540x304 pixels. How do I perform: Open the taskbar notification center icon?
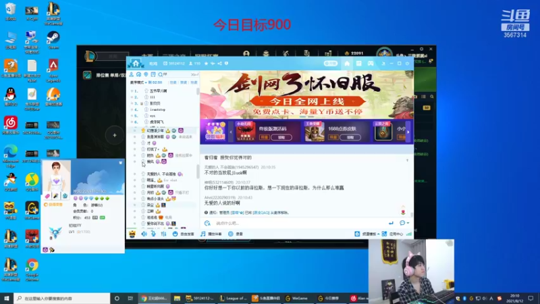[x=531, y=298]
